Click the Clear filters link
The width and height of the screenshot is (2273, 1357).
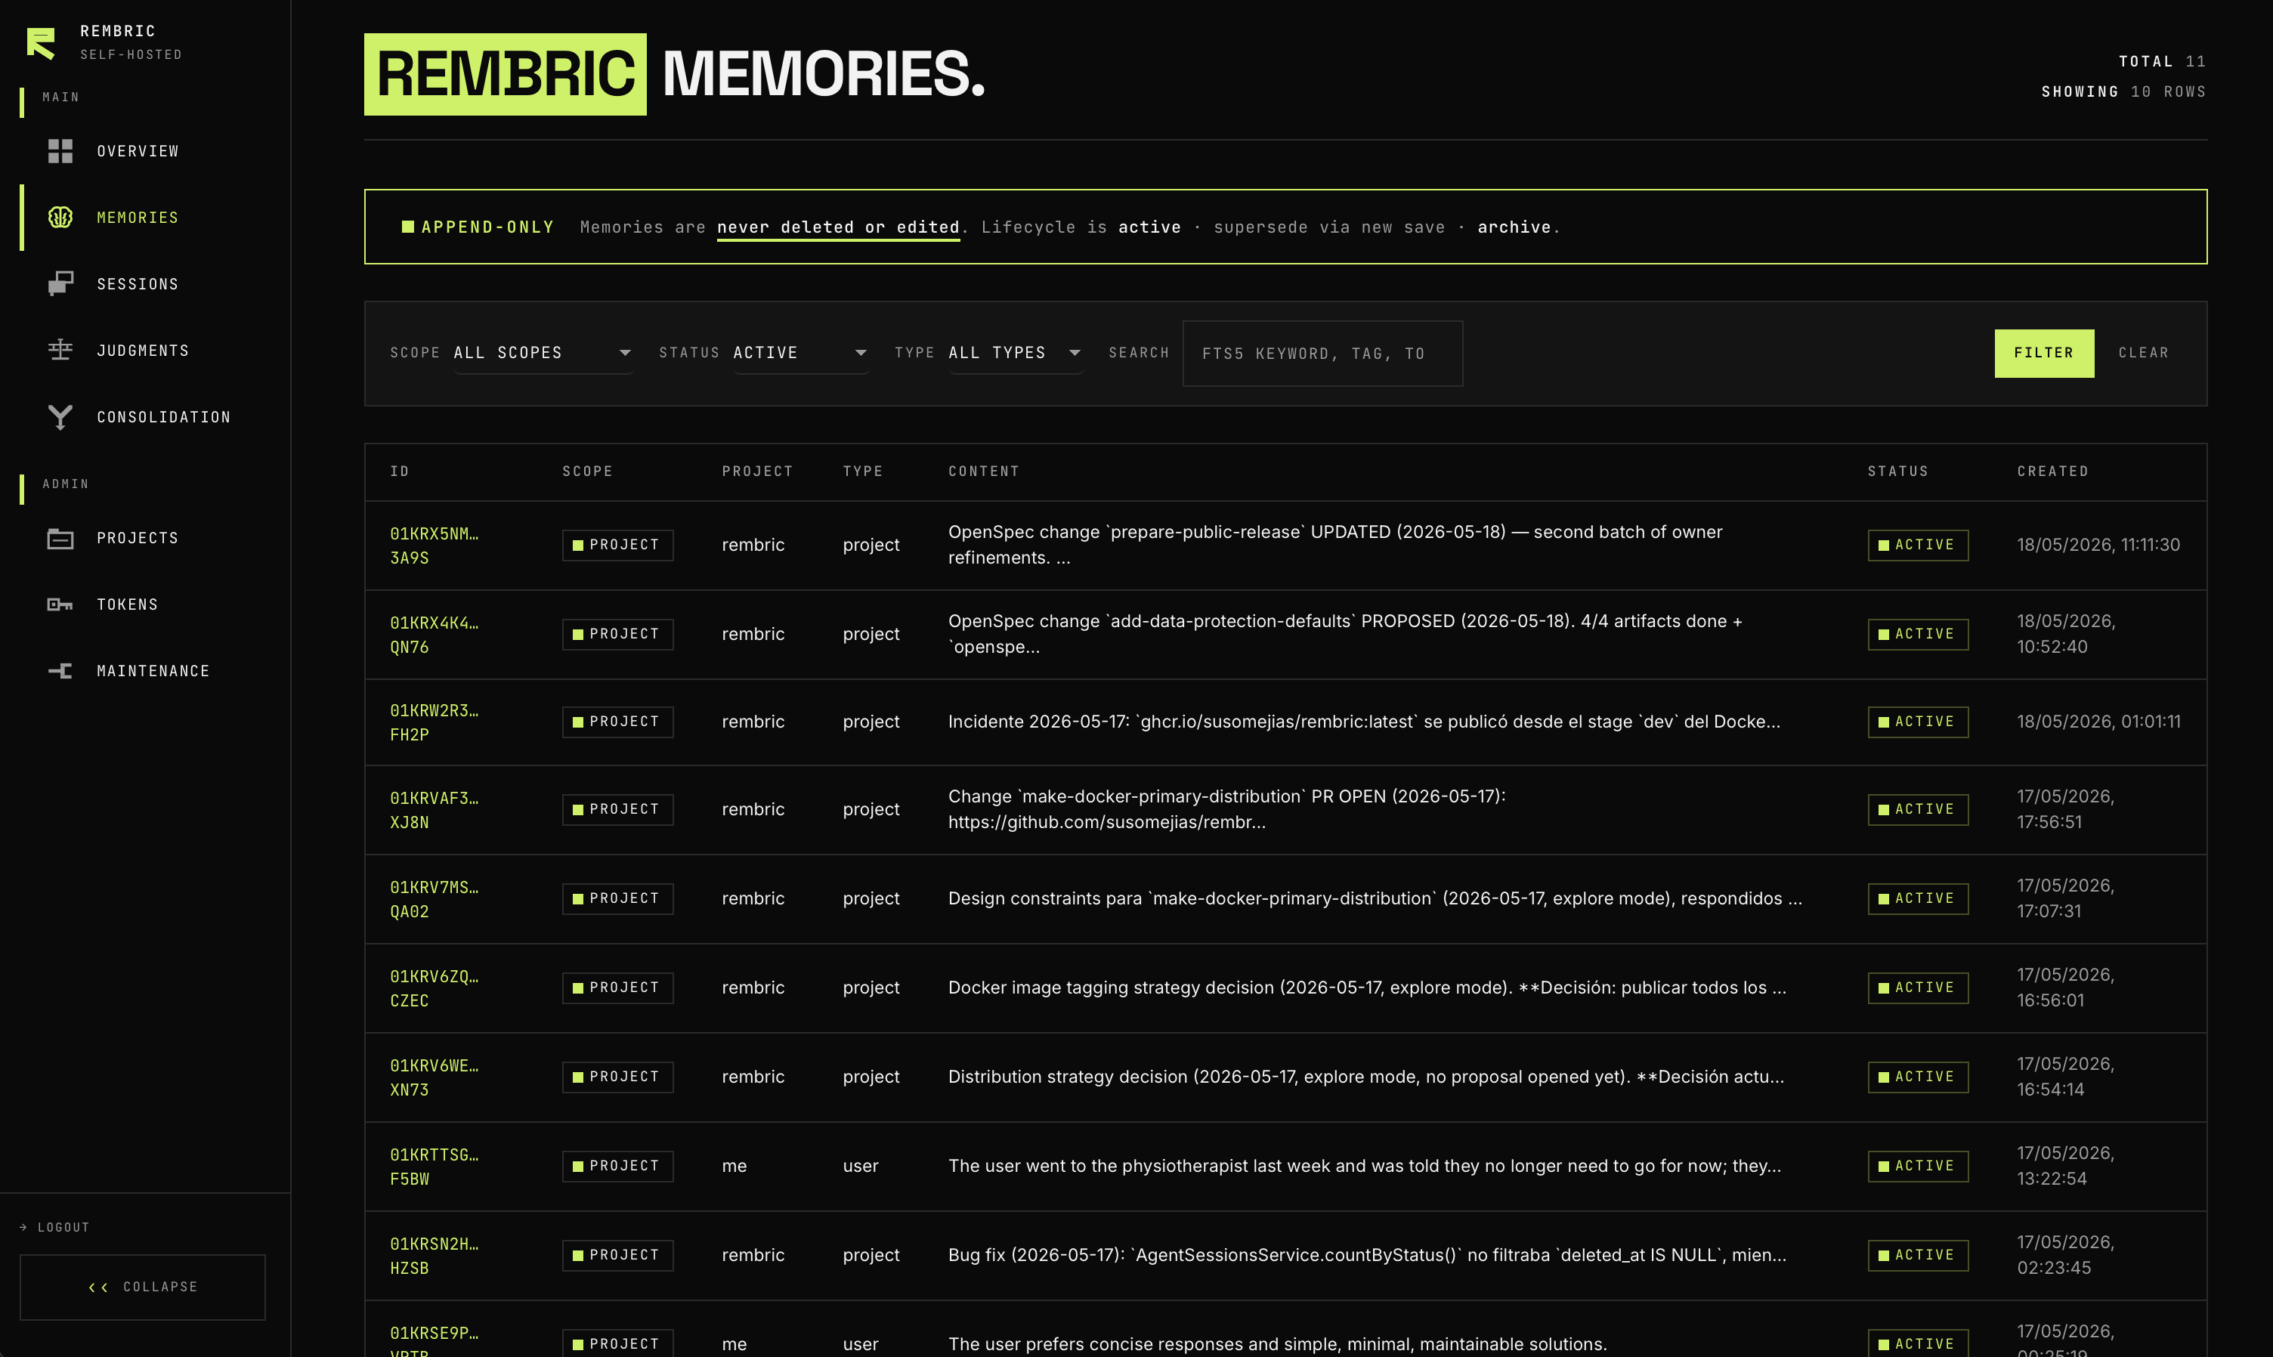(2143, 353)
